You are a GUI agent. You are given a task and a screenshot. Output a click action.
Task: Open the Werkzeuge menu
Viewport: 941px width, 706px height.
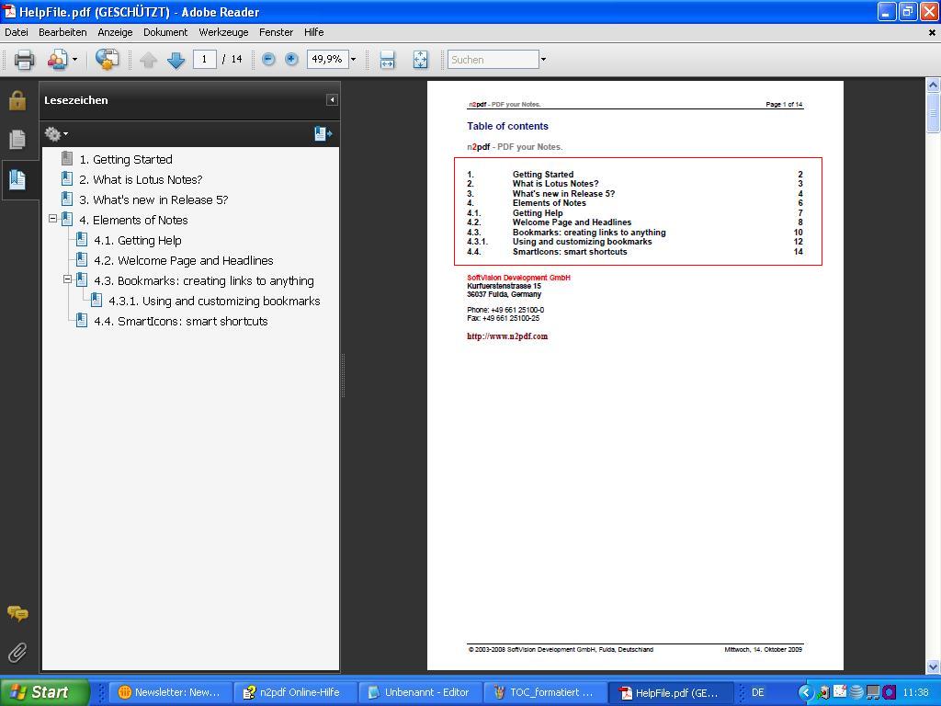(223, 32)
